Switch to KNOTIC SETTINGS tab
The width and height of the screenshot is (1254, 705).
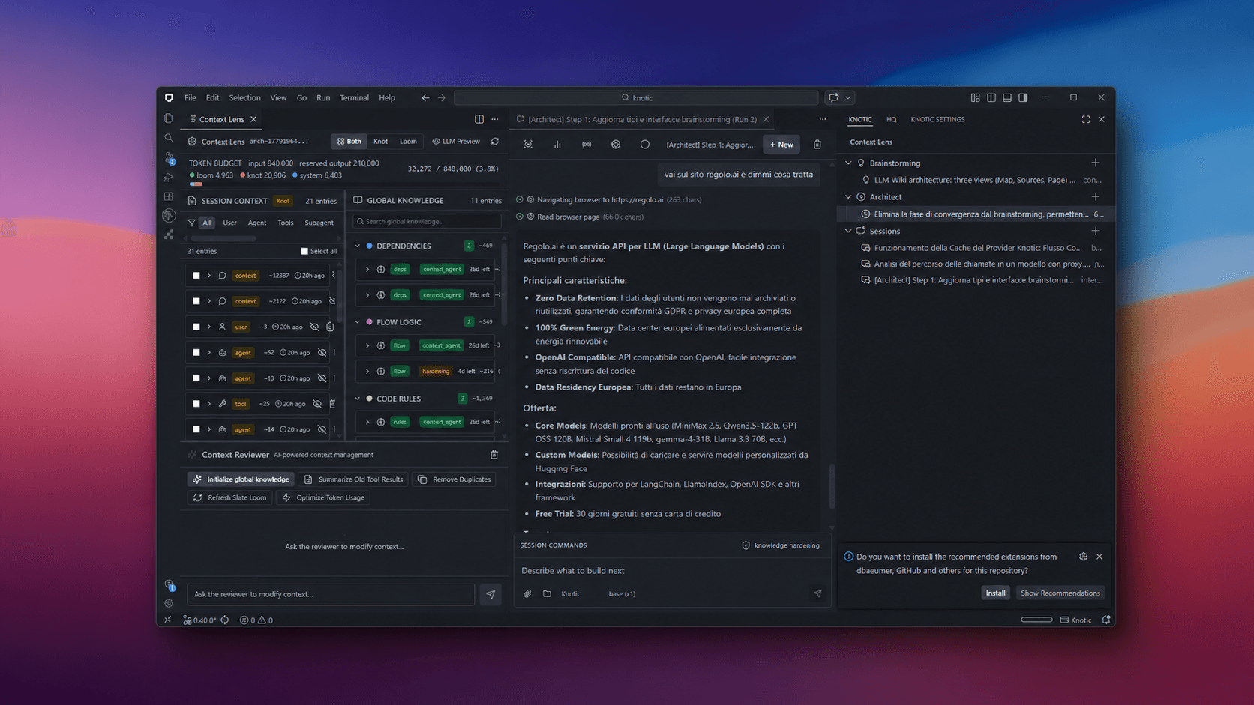[937, 119]
